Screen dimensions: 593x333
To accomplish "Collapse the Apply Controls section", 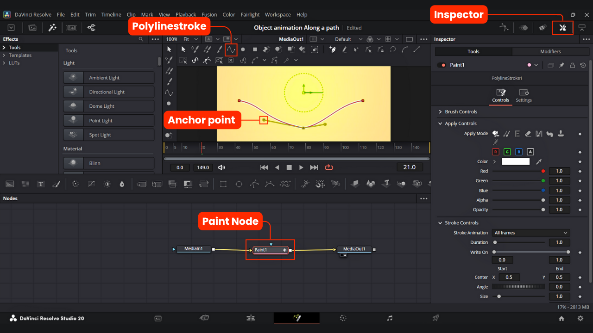I will pos(441,123).
